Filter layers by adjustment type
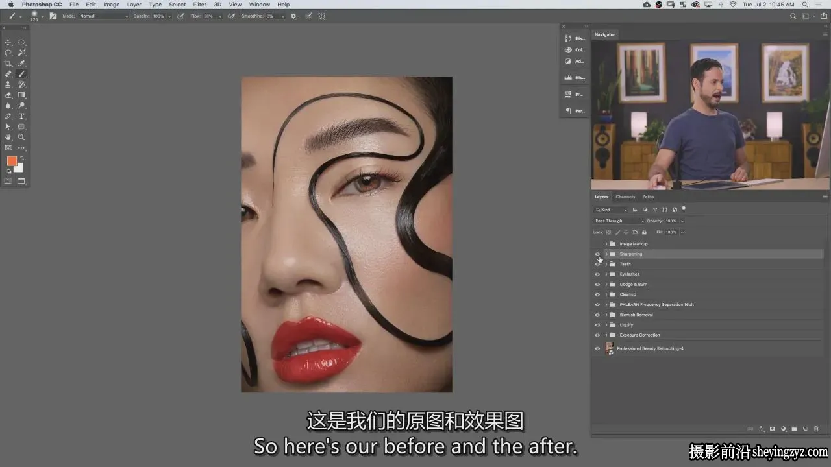This screenshot has height=467, width=831. (645, 210)
